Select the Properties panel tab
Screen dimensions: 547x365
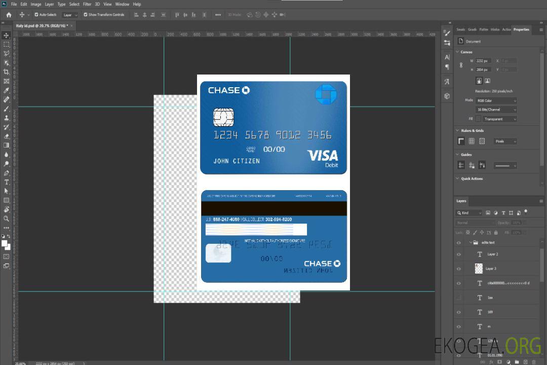(521, 30)
